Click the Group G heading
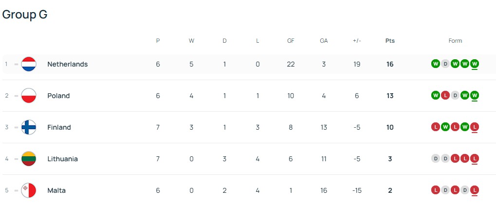Screen dimensions: 496x203 click(25, 15)
